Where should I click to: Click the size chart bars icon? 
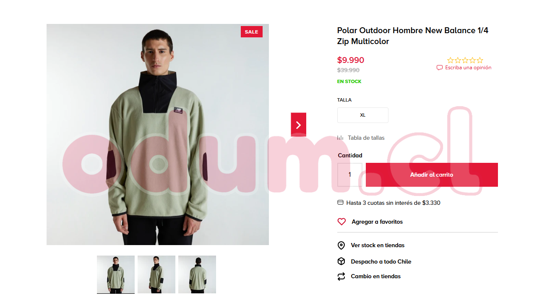click(x=340, y=138)
